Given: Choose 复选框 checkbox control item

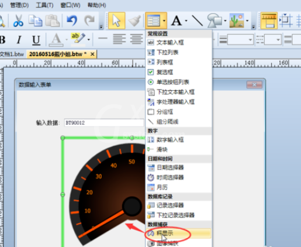Looking at the screenshot, I should click(x=178, y=72).
